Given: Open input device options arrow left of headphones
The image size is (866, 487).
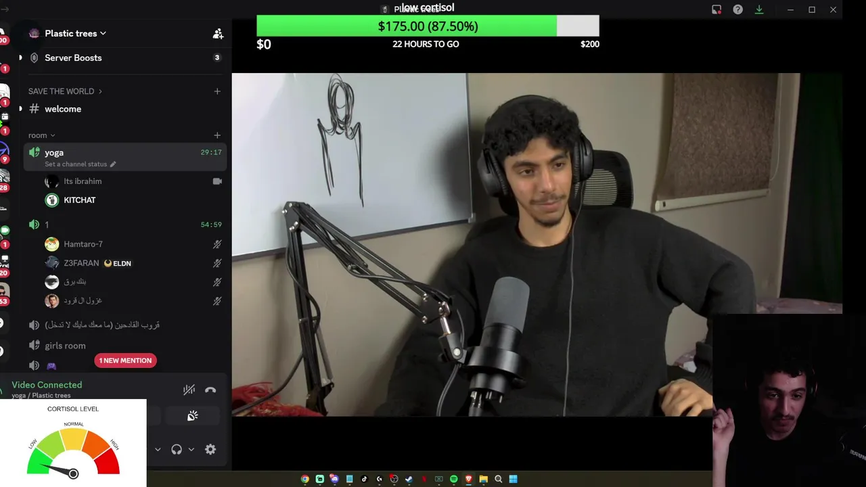Looking at the screenshot, I should 158,449.
